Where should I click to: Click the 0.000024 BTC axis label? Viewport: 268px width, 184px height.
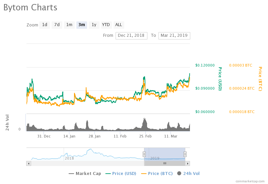pyautogui.click(x=242, y=88)
